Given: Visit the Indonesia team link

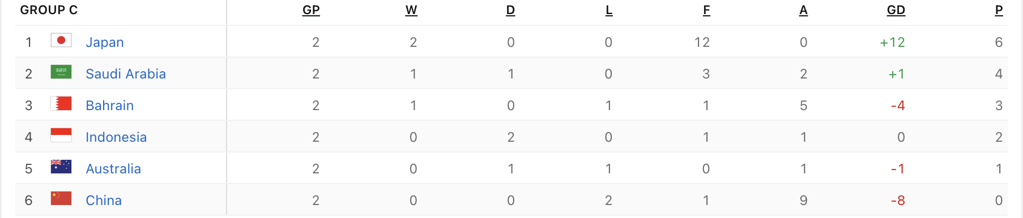Looking at the screenshot, I should [116, 137].
